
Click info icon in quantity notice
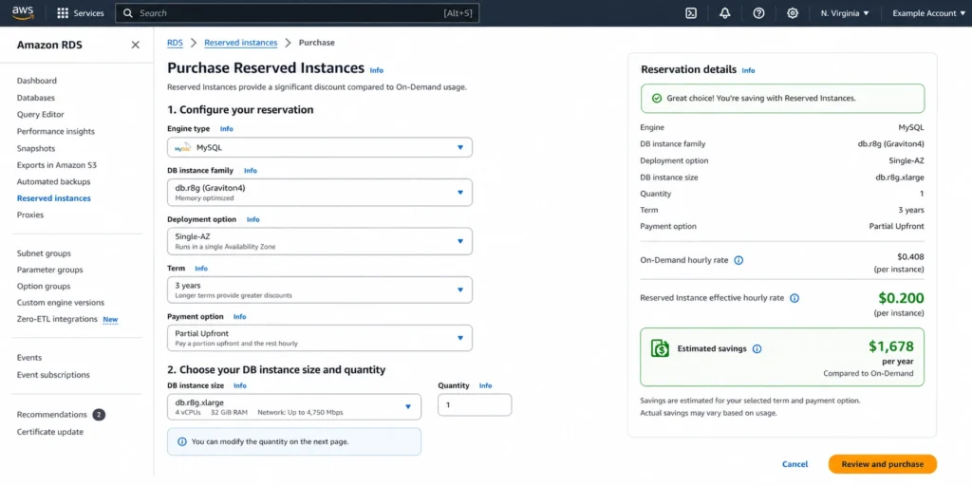click(x=181, y=442)
